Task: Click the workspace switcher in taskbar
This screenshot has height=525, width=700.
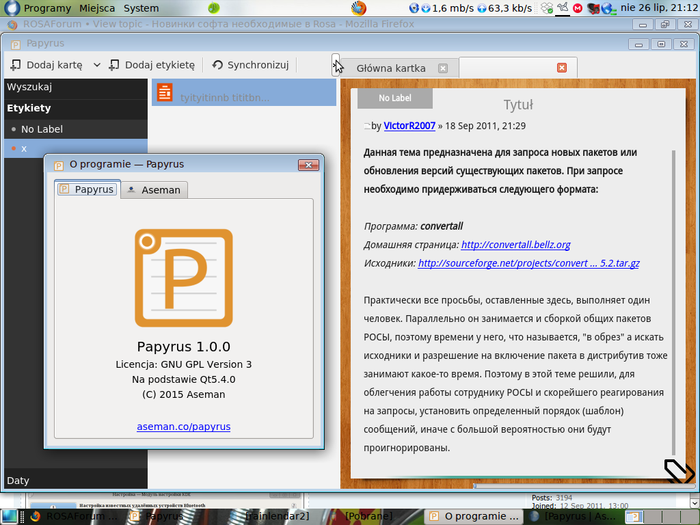Action: [x=661, y=517]
